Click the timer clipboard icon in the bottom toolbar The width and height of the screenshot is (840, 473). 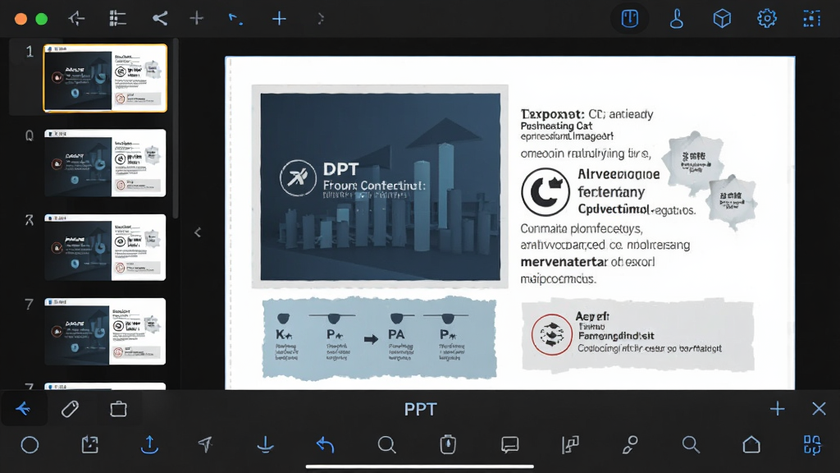point(448,444)
